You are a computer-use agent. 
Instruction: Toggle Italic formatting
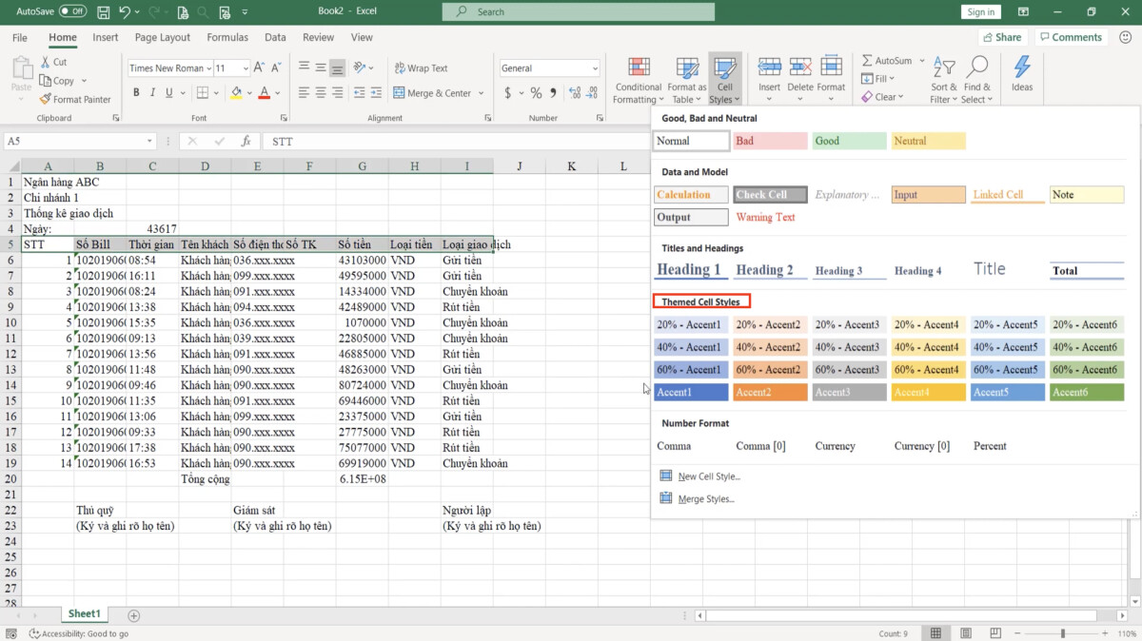coord(153,92)
